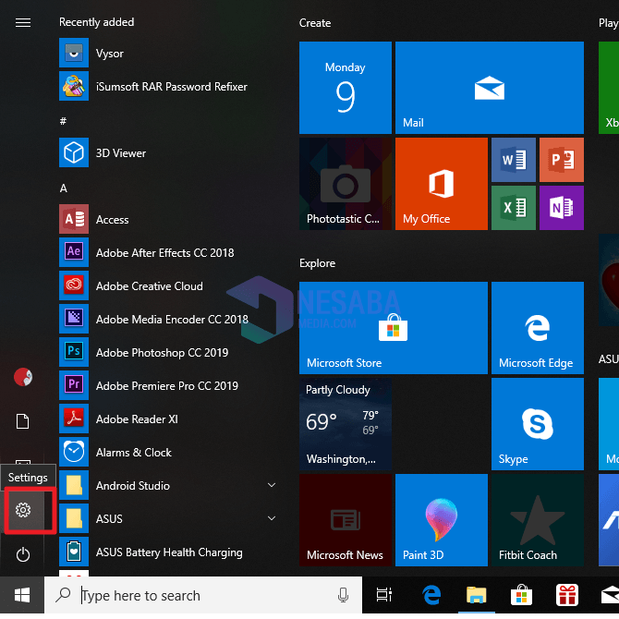Open Edge from the taskbar

[431, 595]
